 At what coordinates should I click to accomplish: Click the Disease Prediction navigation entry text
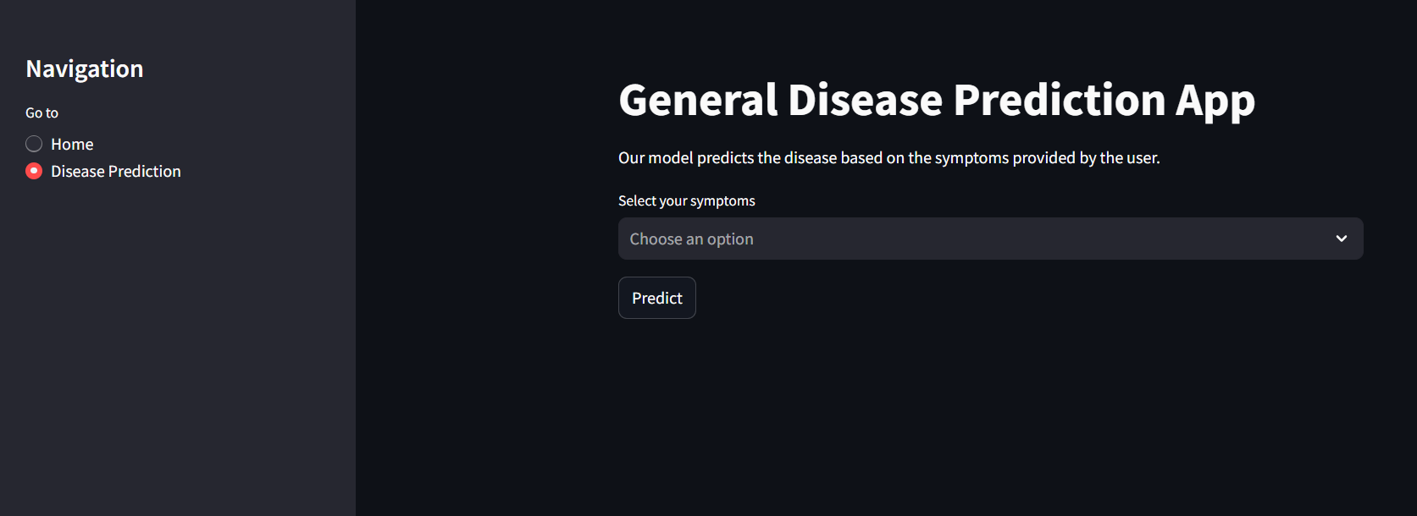(x=115, y=171)
